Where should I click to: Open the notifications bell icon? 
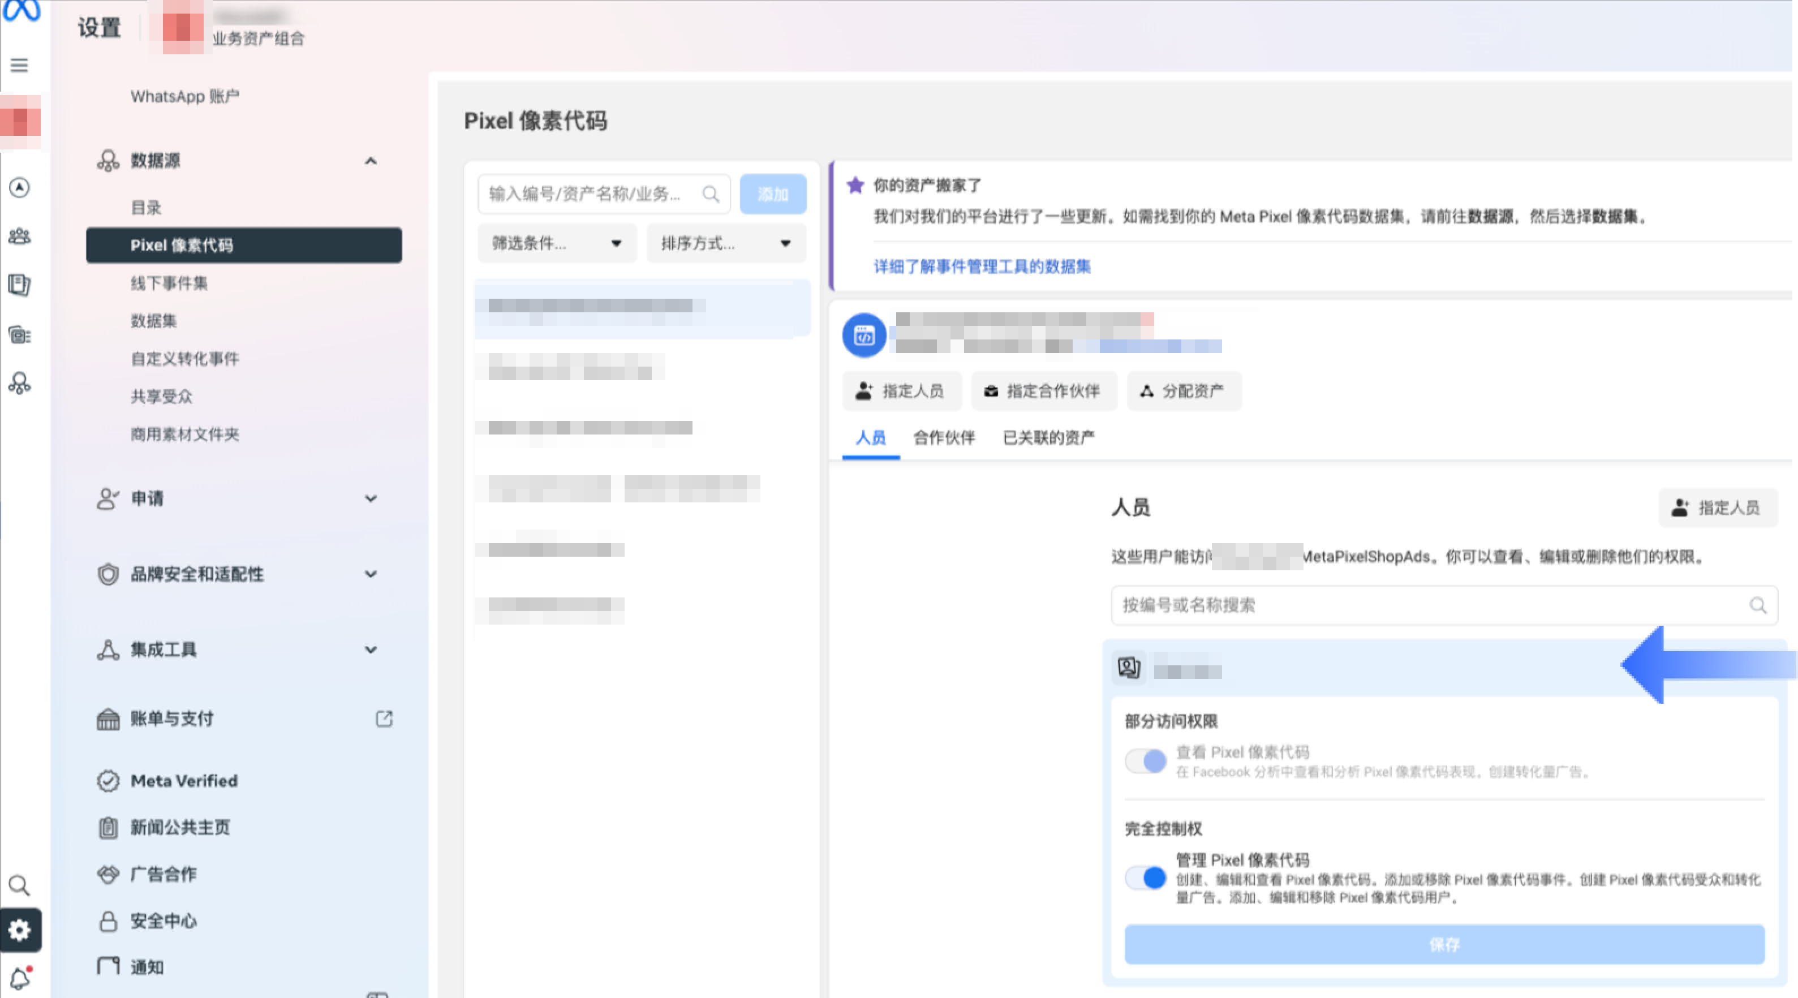tap(20, 978)
